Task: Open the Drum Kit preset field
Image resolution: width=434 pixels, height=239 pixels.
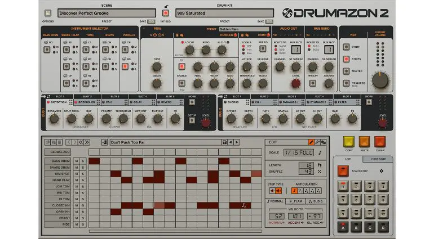Action: pyautogui.click(x=224, y=12)
